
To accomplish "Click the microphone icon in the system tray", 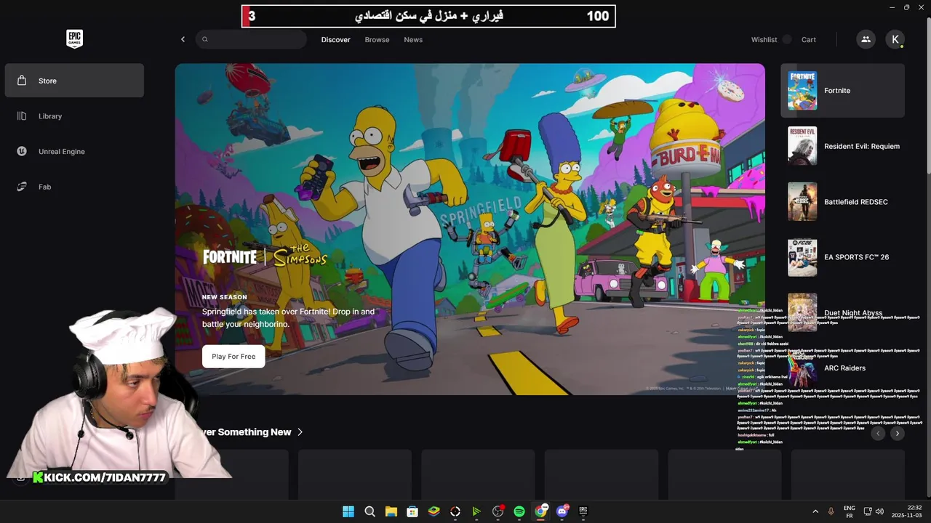I will pos(831,511).
